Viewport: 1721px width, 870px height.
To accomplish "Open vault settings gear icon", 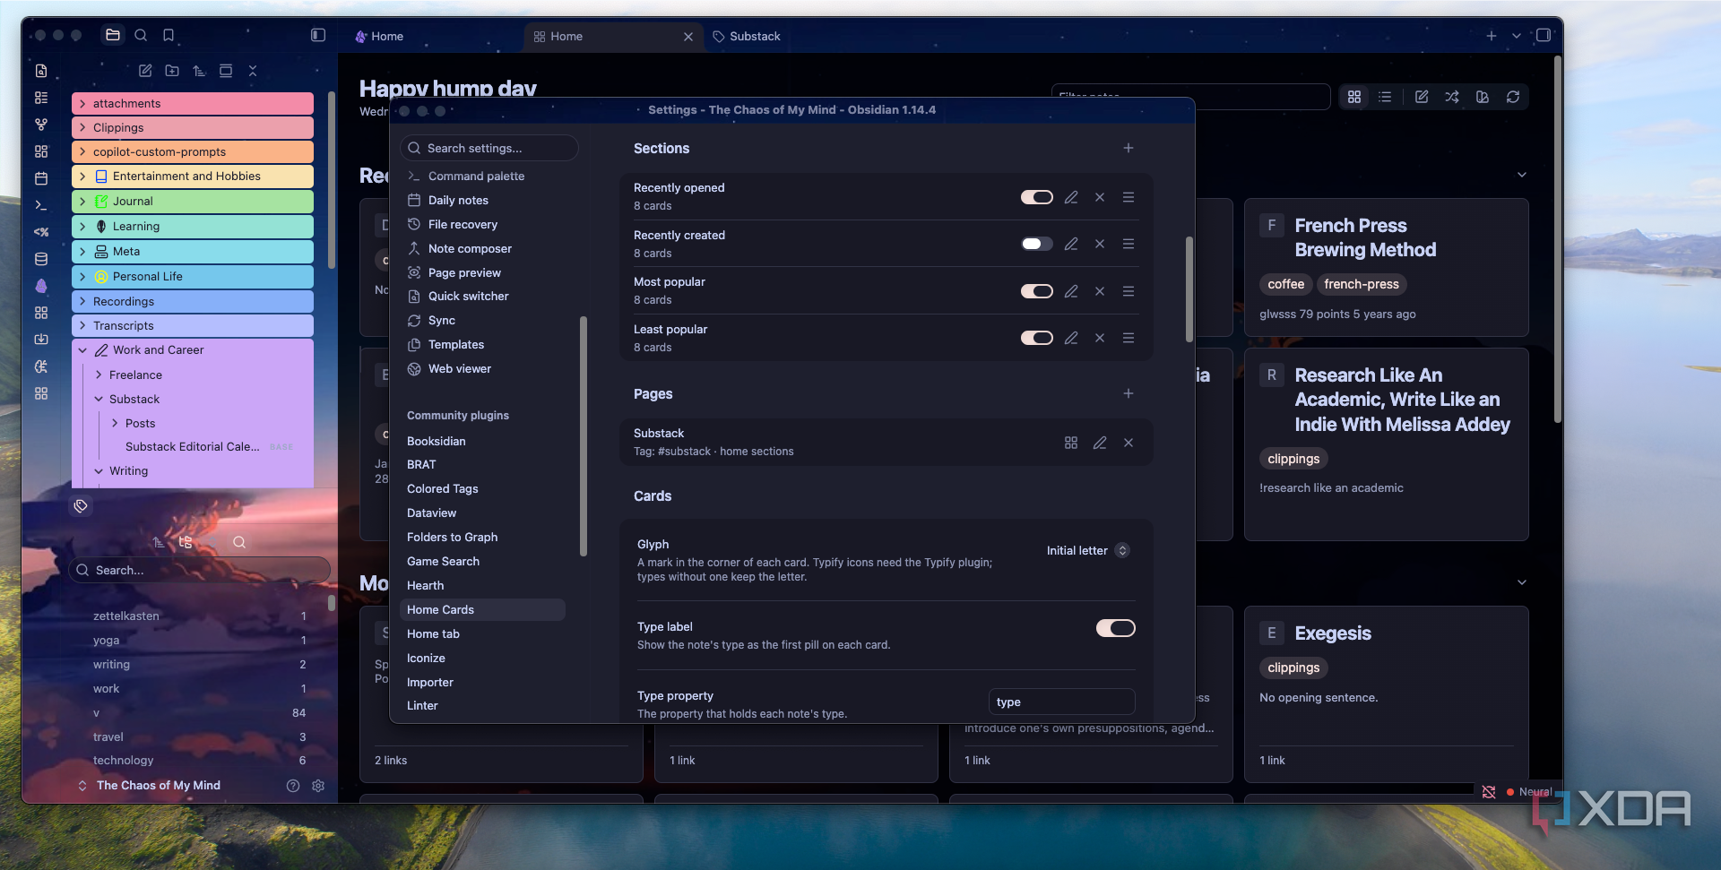I will [x=318, y=786].
